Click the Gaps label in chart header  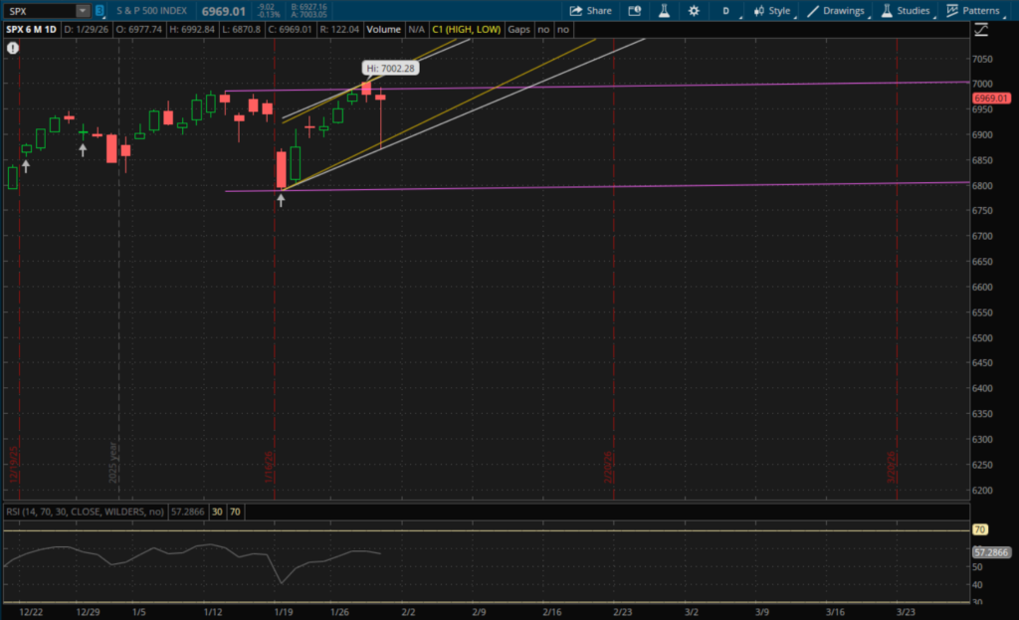518,30
